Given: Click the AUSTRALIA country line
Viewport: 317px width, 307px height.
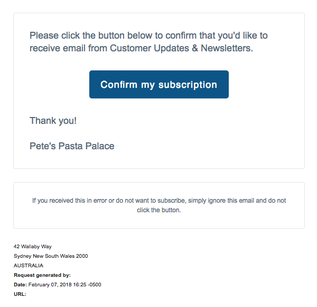Looking at the screenshot, I should pos(29,266).
